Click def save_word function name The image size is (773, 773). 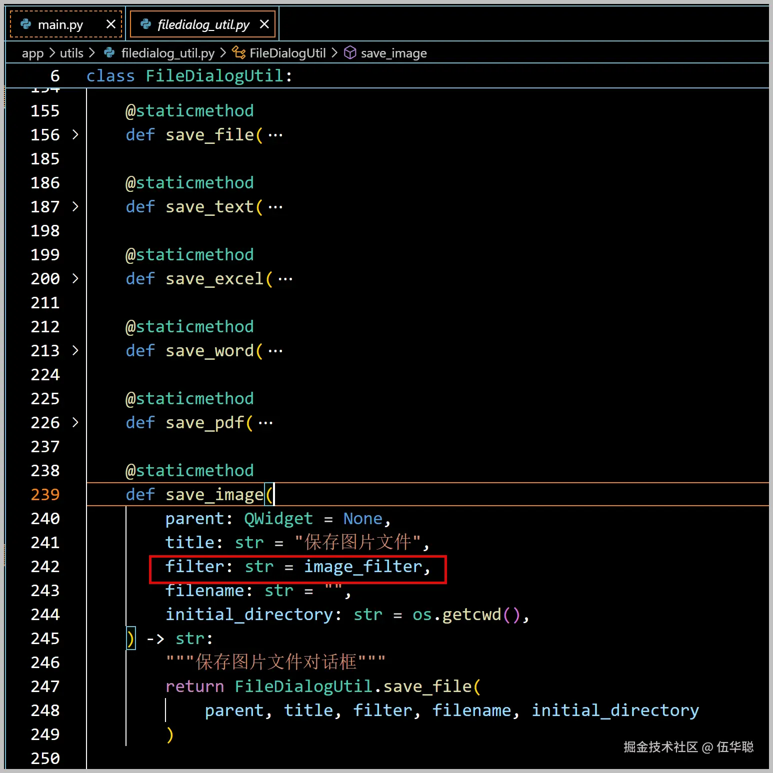pyautogui.click(x=209, y=351)
